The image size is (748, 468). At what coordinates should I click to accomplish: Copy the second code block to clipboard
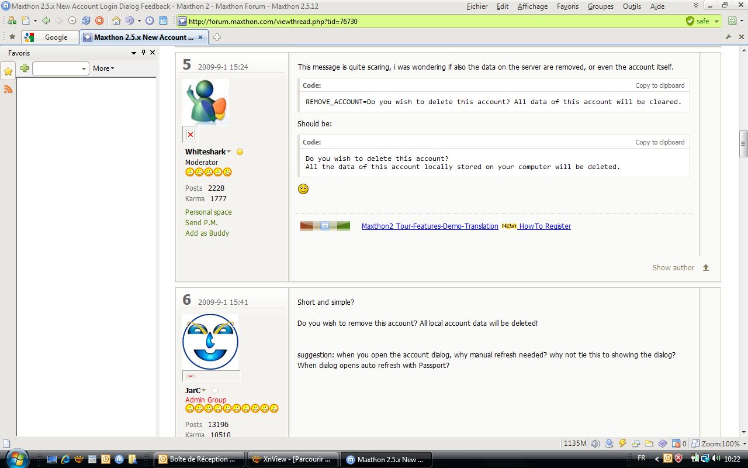pos(660,142)
